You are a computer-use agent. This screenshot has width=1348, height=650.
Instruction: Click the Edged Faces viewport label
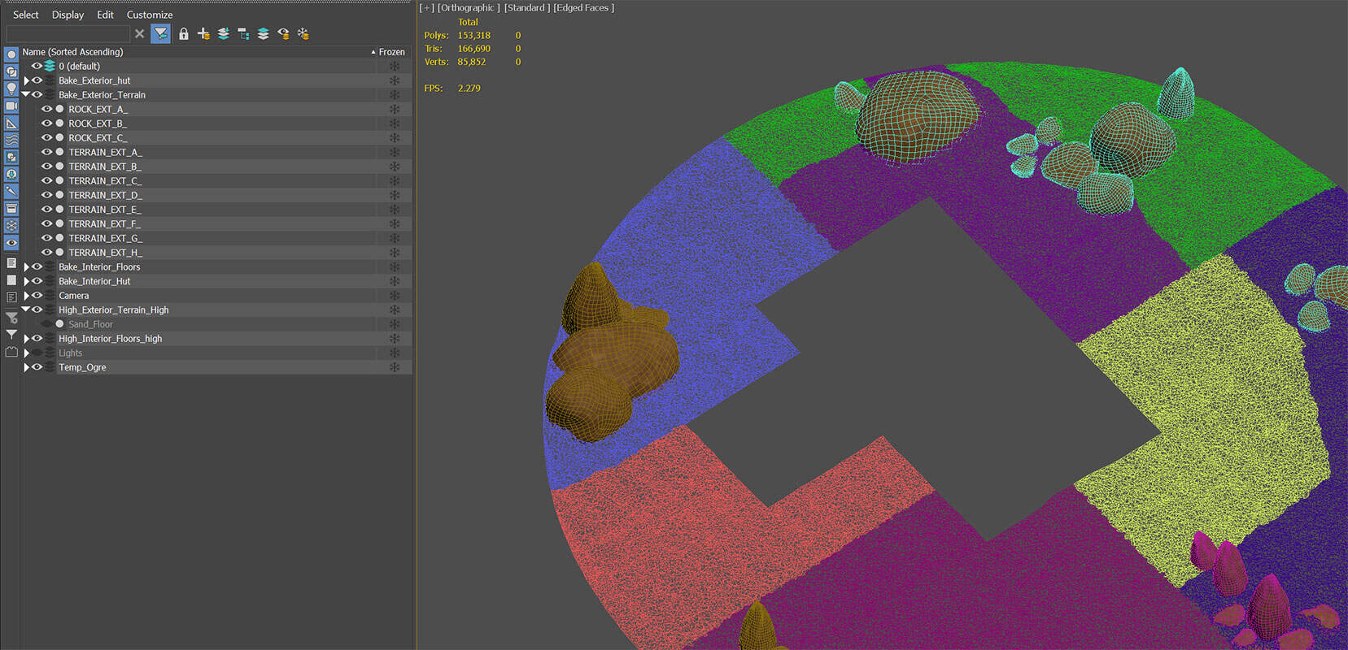pyautogui.click(x=583, y=8)
